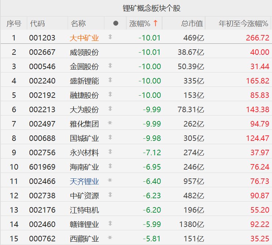This screenshot has height=245, width=272.
Task: Sort by 代码 column header
Action: [x=37, y=24]
